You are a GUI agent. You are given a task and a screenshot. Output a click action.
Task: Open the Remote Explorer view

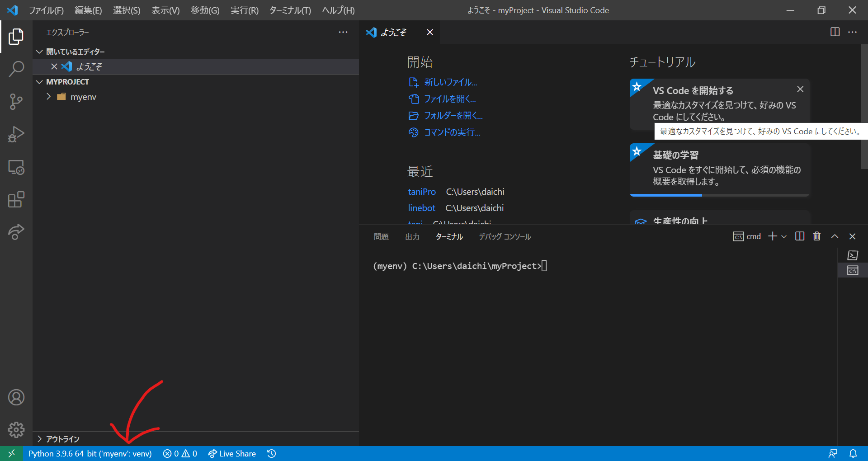[x=16, y=167]
